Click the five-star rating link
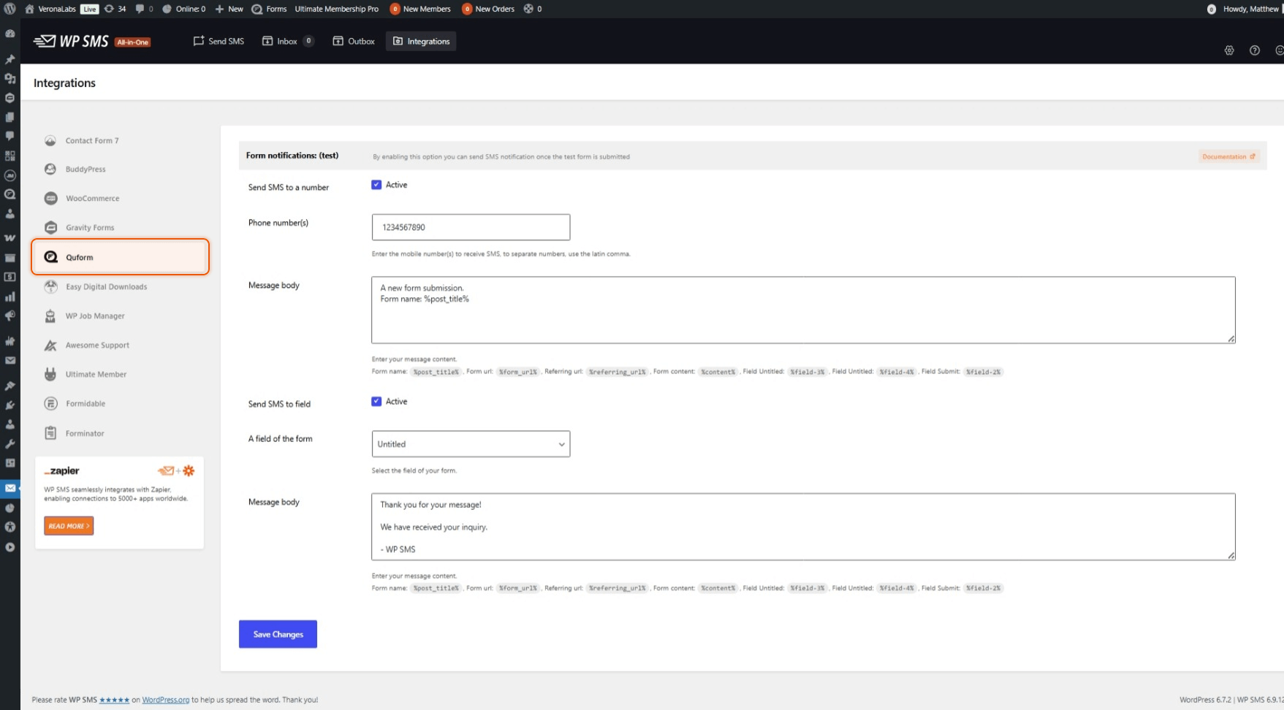 pyautogui.click(x=114, y=700)
